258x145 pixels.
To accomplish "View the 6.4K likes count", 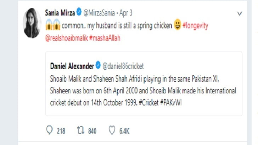I will coord(124,131).
